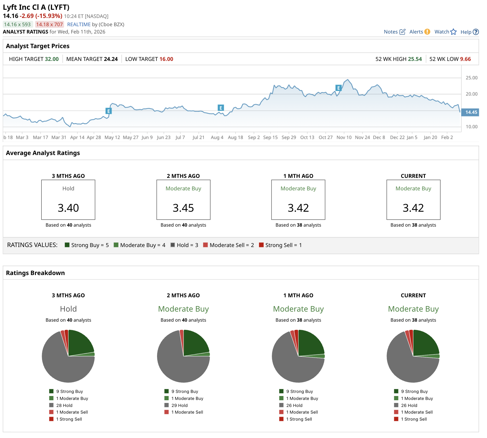Image resolution: width=487 pixels, height=438 pixels.
Task: Click the Hold gray swatch in ratings values
Action: tap(173, 245)
